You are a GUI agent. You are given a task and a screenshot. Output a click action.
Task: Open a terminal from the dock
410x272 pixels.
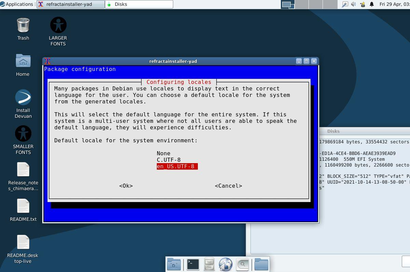tap(192, 264)
